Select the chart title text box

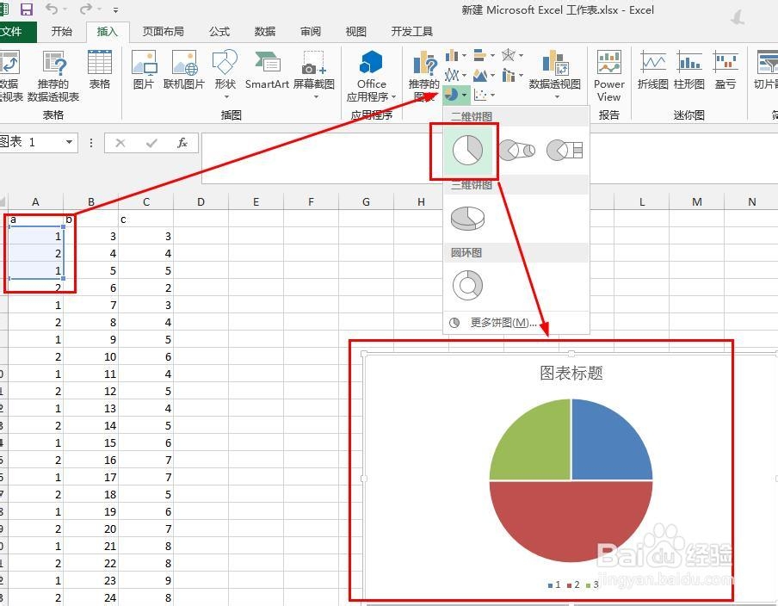click(571, 374)
